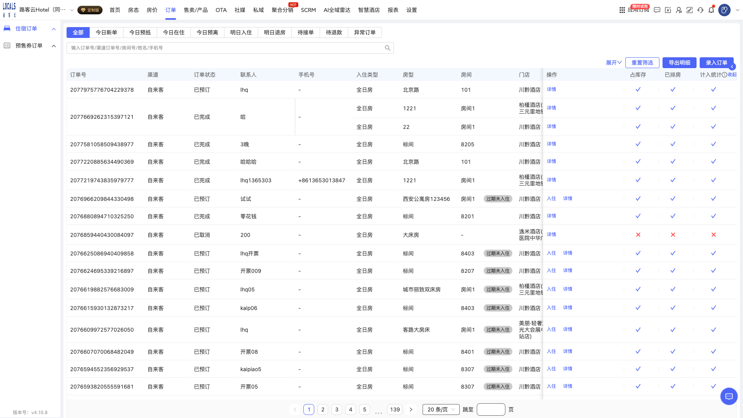Image resolution: width=743 pixels, height=418 pixels.
Task: Open the apps grid icon beside 应用订阅
Action: tap(622, 10)
